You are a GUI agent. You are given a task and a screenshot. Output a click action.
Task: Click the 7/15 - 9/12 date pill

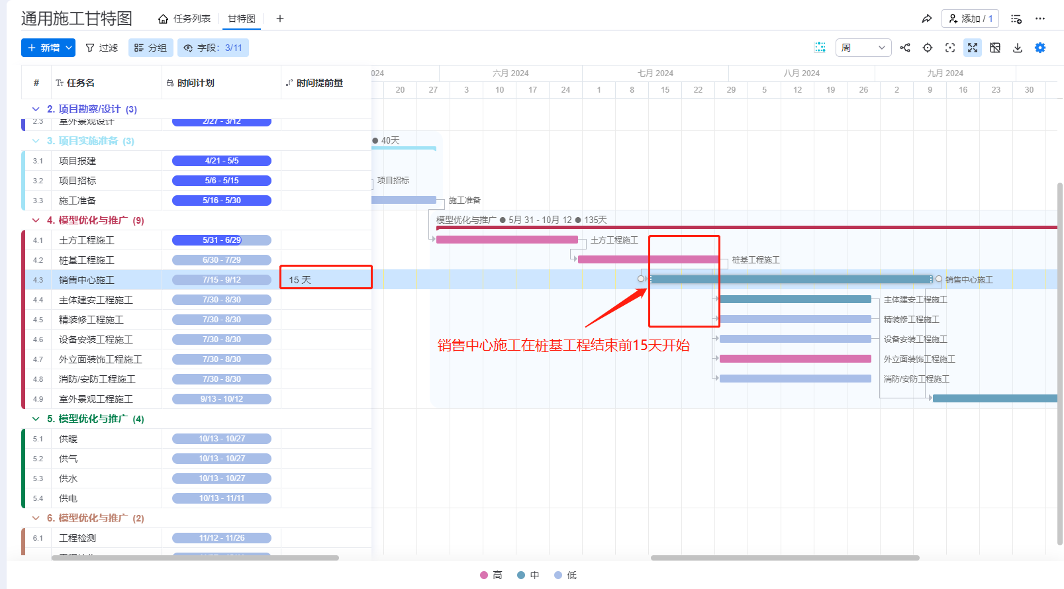222,280
